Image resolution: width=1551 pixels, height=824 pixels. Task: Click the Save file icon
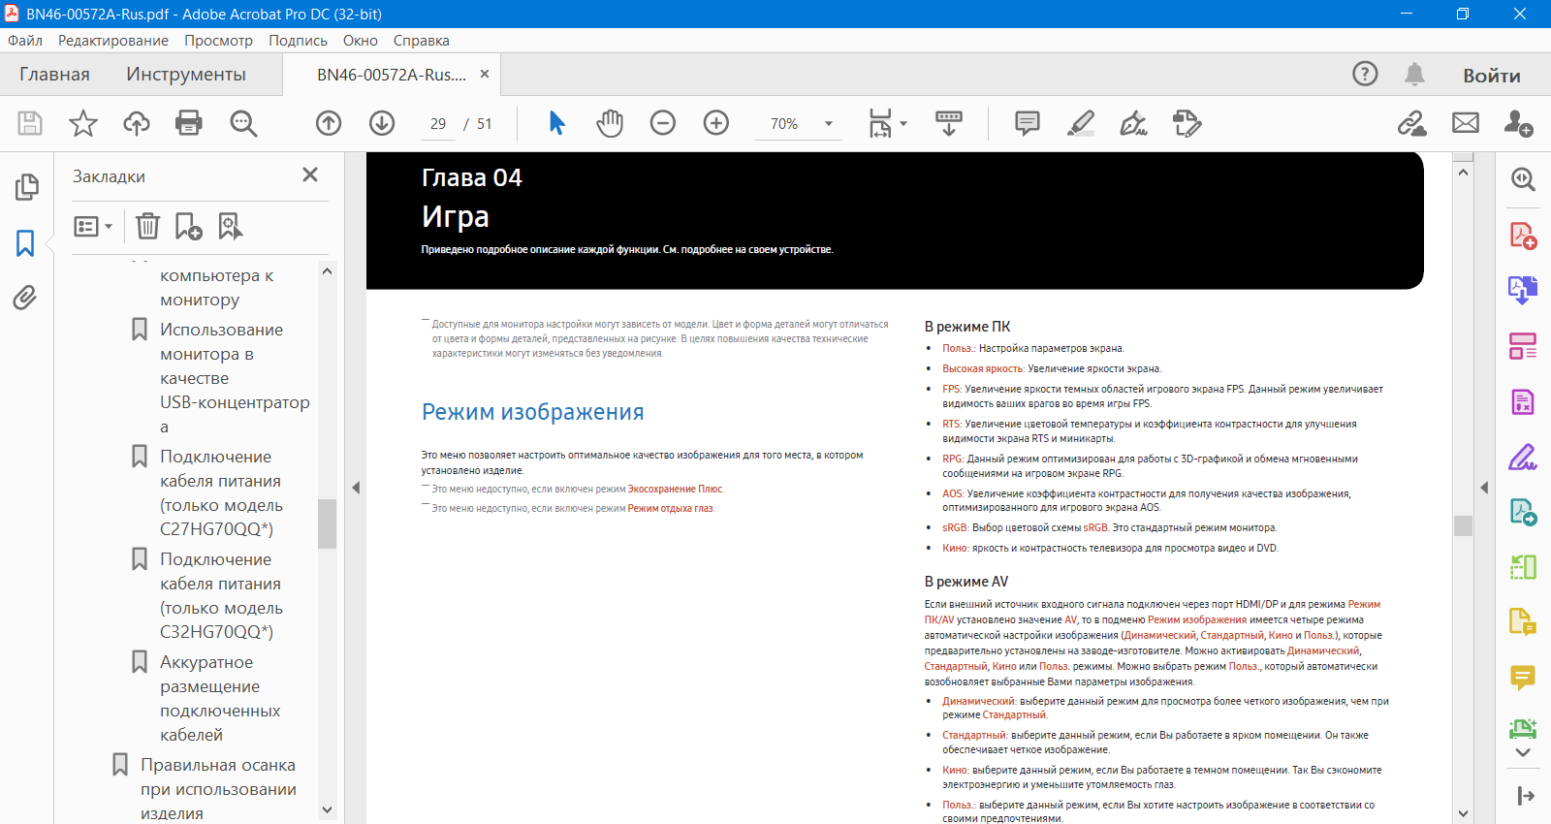[x=30, y=123]
